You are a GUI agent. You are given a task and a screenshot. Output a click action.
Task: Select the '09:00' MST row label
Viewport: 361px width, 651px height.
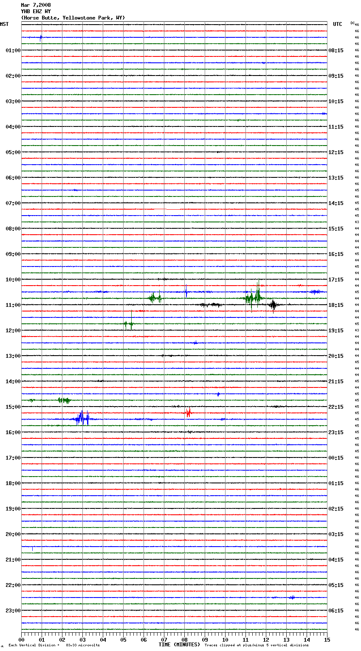click(13, 254)
